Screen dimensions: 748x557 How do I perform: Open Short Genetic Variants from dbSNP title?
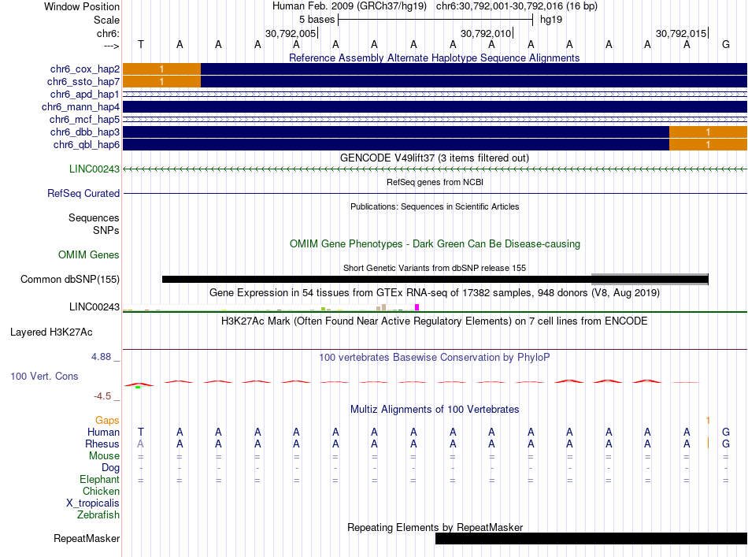tap(435, 268)
